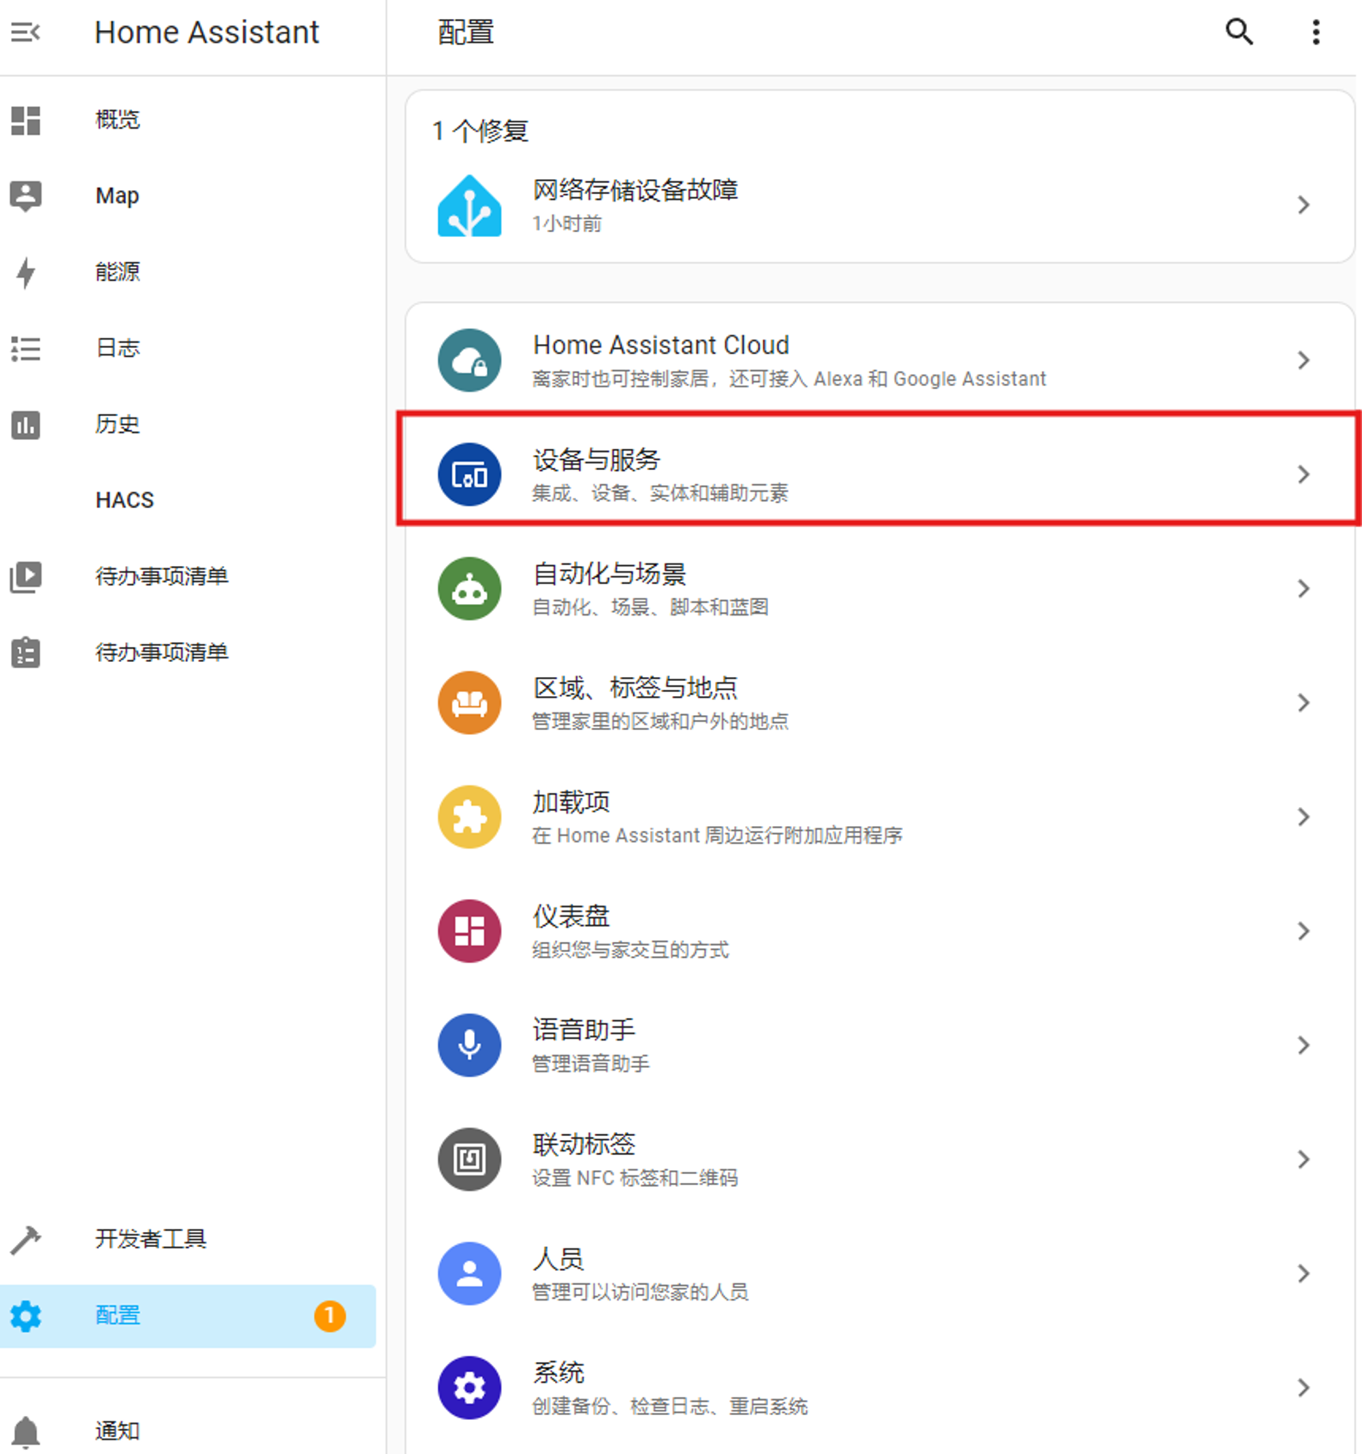This screenshot has width=1362, height=1454.
Task: Click the NFC tag icon for 联动标签
Action: (469, 1158)
